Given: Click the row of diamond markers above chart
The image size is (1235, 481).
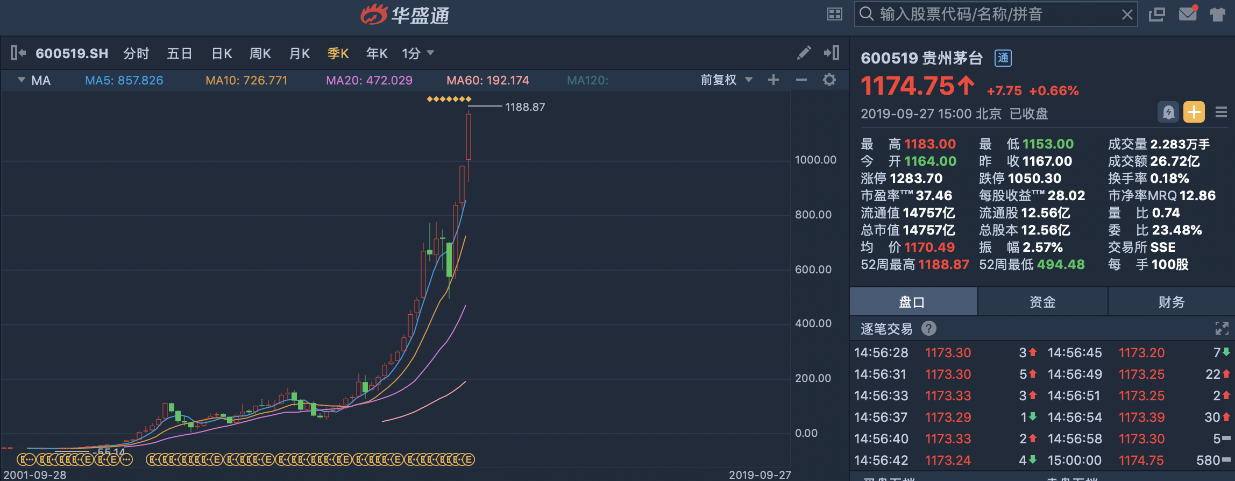Looking at the screenshot, I should click(449, 99).
